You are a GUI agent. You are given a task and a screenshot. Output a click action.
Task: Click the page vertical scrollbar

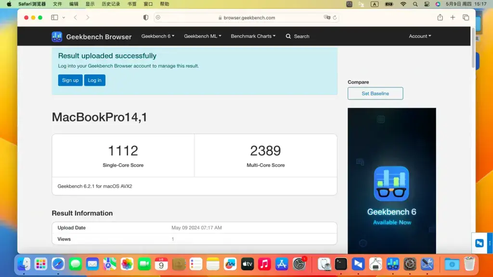tap(473, 48)
